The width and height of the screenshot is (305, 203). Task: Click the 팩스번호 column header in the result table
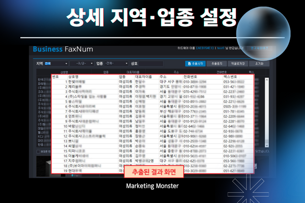click(230, 77)
